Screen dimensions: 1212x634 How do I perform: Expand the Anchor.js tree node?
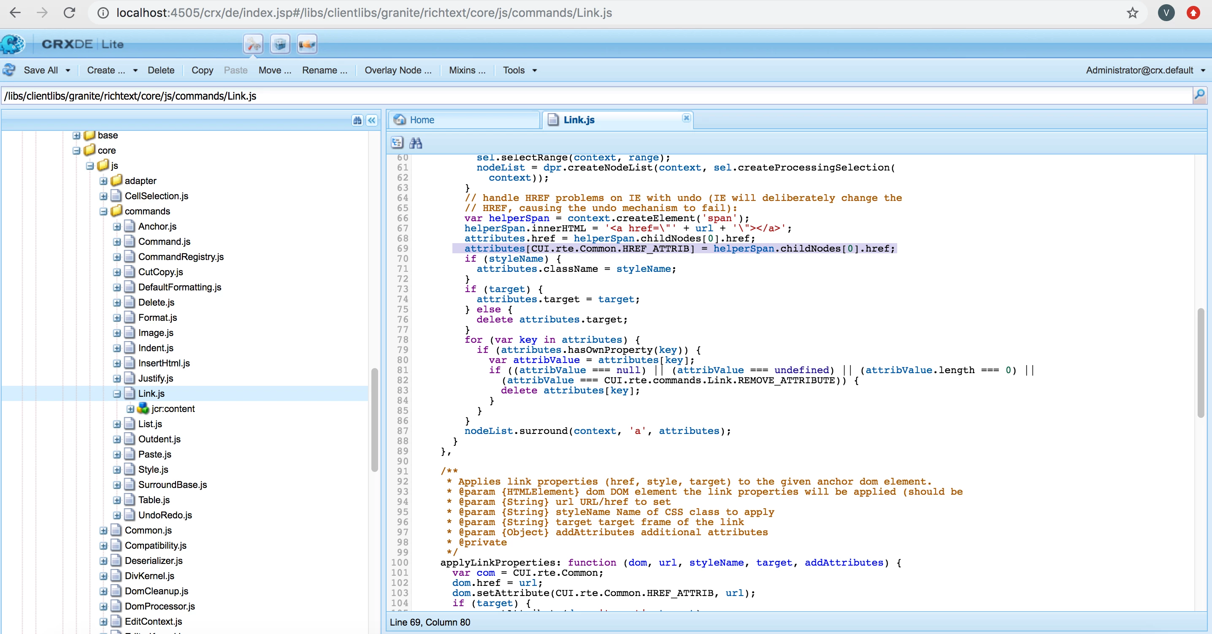tap(116, 227)
